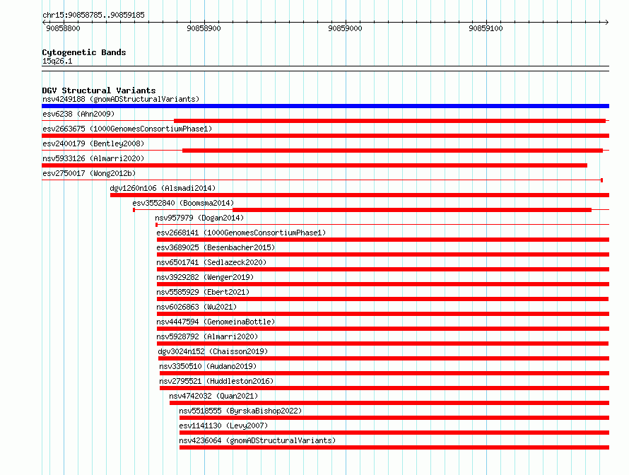The image size is (629, 475).
Task: Click ruler tick label 90858900
Action: (204, 28)
